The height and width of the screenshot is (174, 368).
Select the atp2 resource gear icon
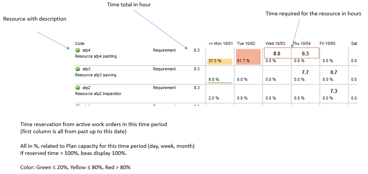click(78, 88)
